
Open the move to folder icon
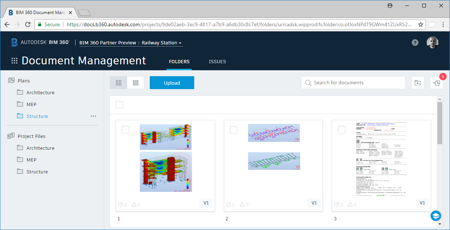tap(418, 83)
